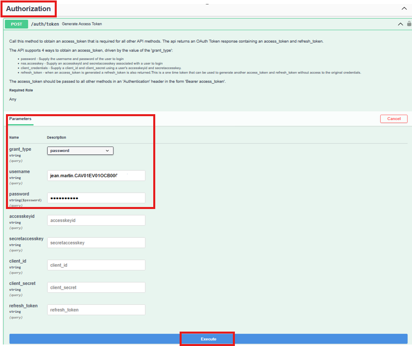Click the Generate Access Token summary text

coord(82,24)
